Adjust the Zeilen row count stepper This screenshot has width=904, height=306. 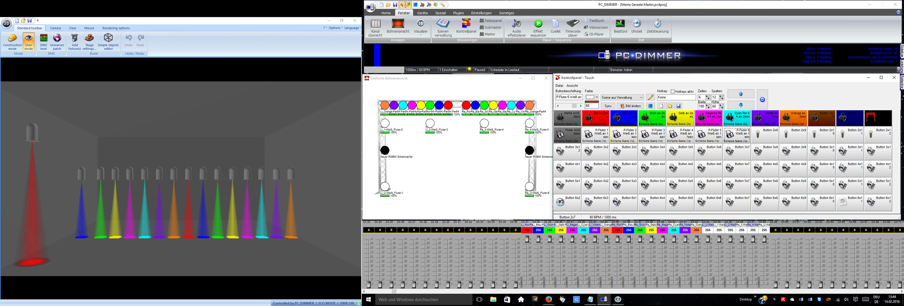pyautogui.click(x=707, y=97)
